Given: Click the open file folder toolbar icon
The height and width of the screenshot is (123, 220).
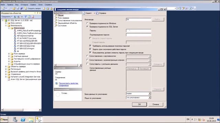Looking at the screenshot, I should click(x=14, y=9).
